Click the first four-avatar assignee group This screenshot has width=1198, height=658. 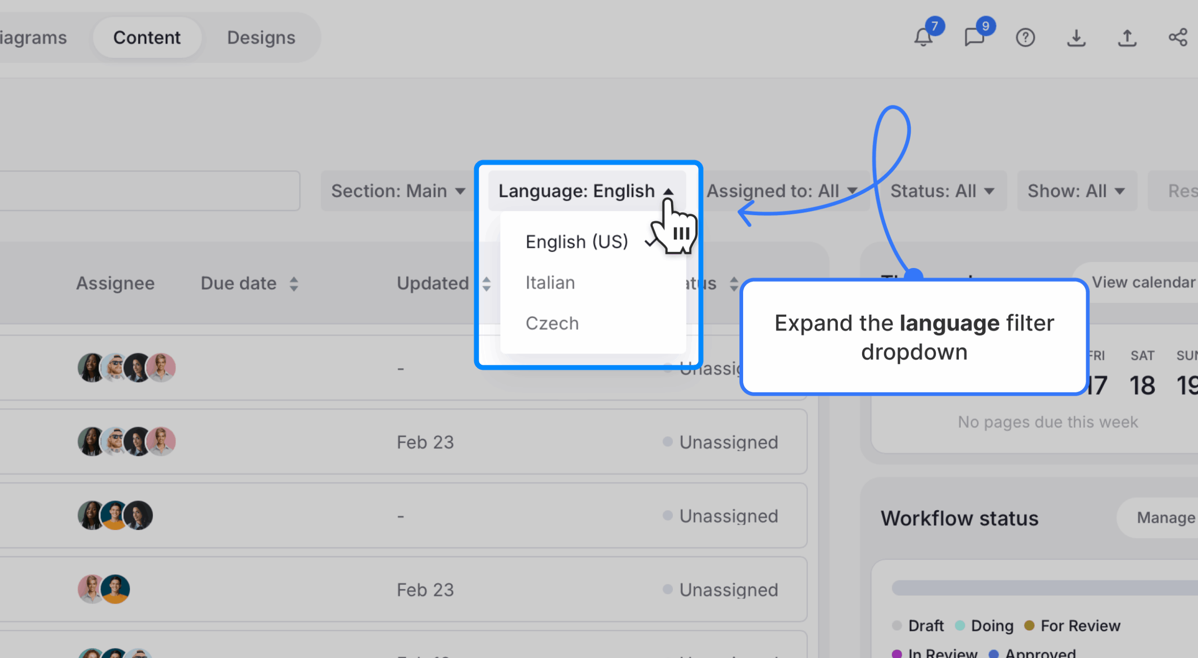tap(126, 368)
